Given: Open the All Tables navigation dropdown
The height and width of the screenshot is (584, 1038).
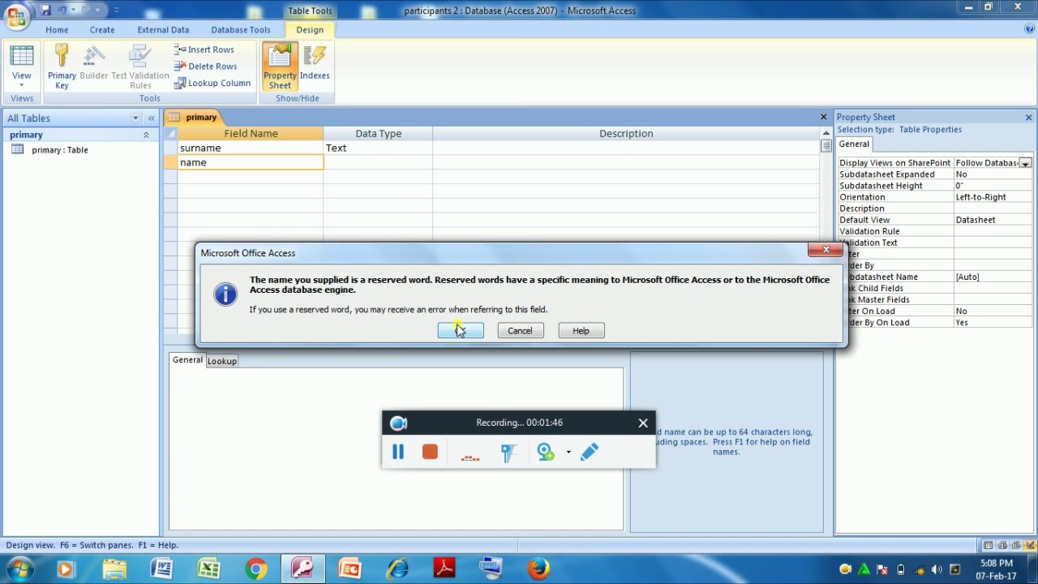Looking at the screenshot, I should click(135, 118).
